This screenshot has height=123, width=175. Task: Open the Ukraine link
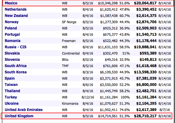click(11, 103)
